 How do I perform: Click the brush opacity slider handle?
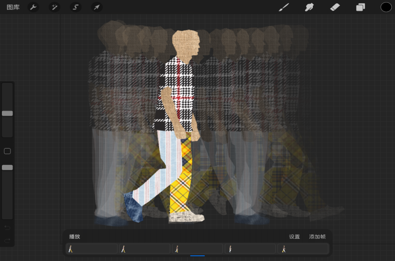pyautogui.click(x=7, y=168)
